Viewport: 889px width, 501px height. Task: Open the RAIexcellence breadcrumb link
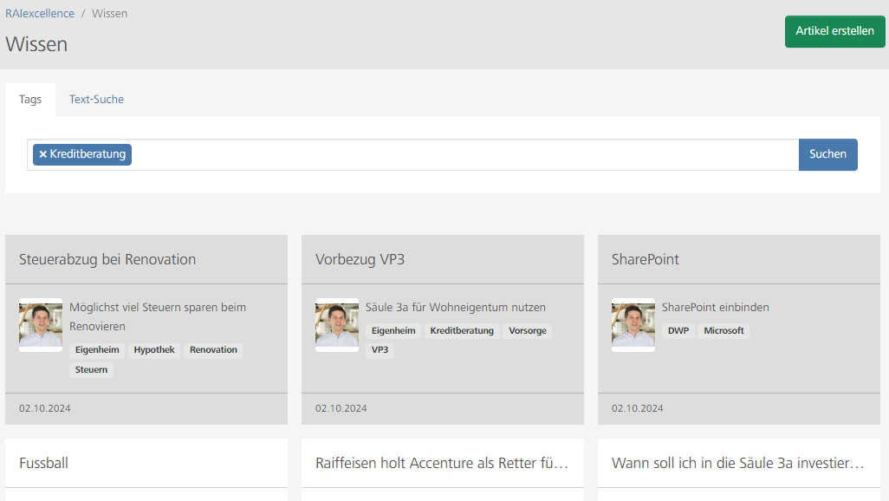pyautogui.click(x=39, y=14)
